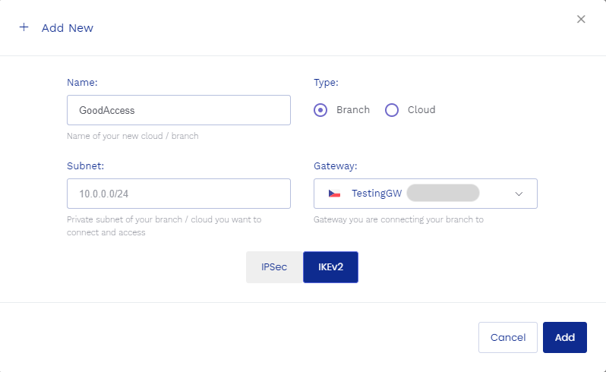Click the Branch option label text
The height and width of the screenshot is (372, 606).
[353, 110]
